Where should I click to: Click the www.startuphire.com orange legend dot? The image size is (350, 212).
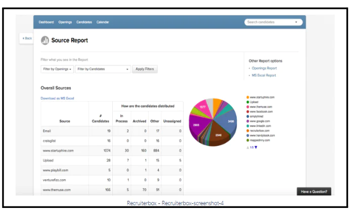click(248, 97)
